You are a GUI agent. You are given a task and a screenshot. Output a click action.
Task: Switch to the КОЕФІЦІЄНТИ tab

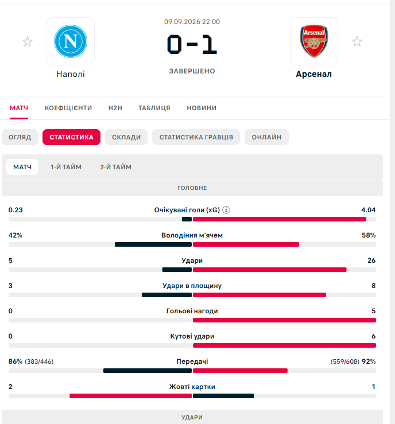click(68, 108)
